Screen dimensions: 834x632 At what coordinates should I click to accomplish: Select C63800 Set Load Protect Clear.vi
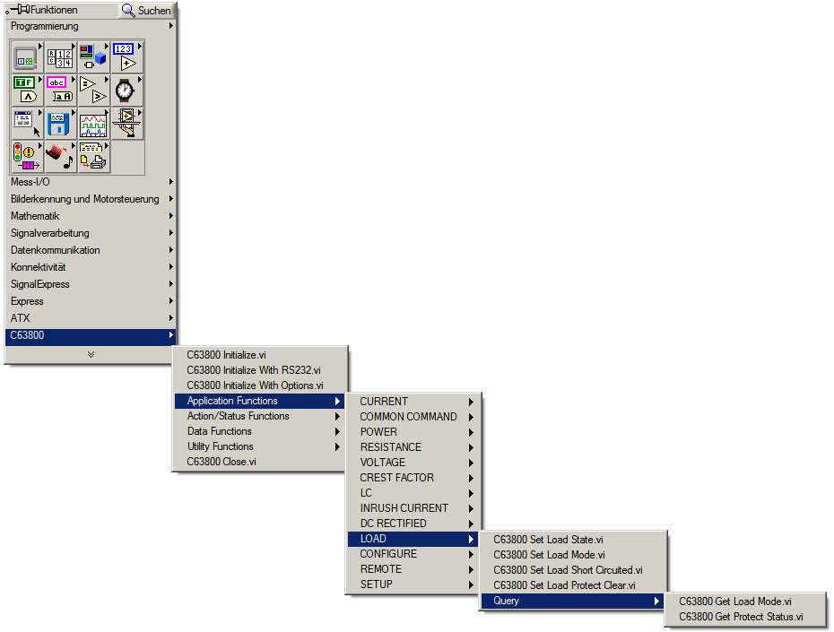(x=572, y=585)
